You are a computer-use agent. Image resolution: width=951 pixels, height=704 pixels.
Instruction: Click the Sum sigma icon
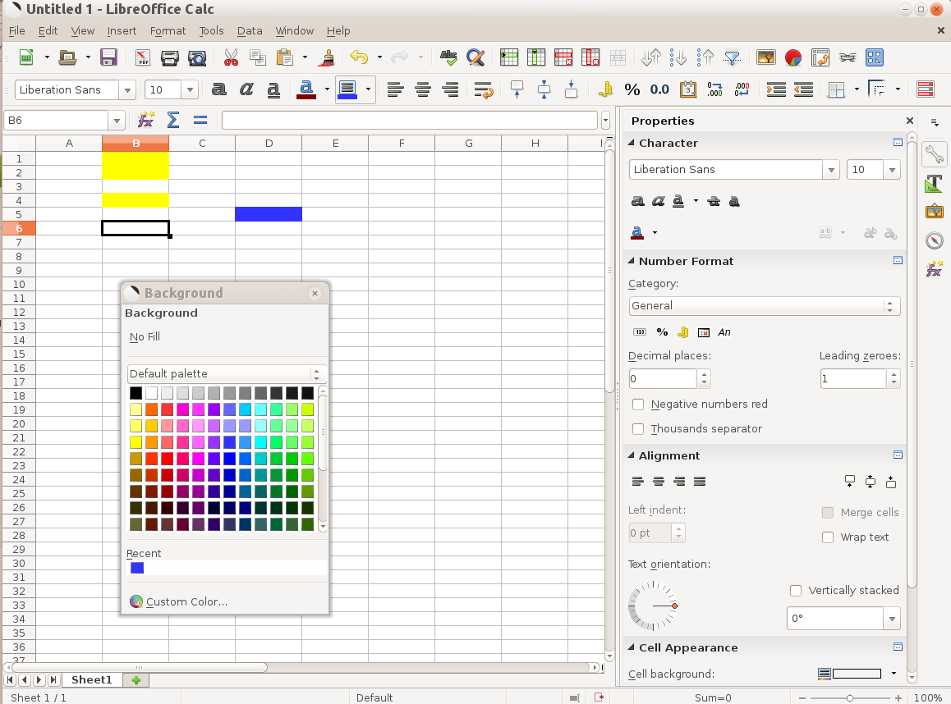[172, 121]
